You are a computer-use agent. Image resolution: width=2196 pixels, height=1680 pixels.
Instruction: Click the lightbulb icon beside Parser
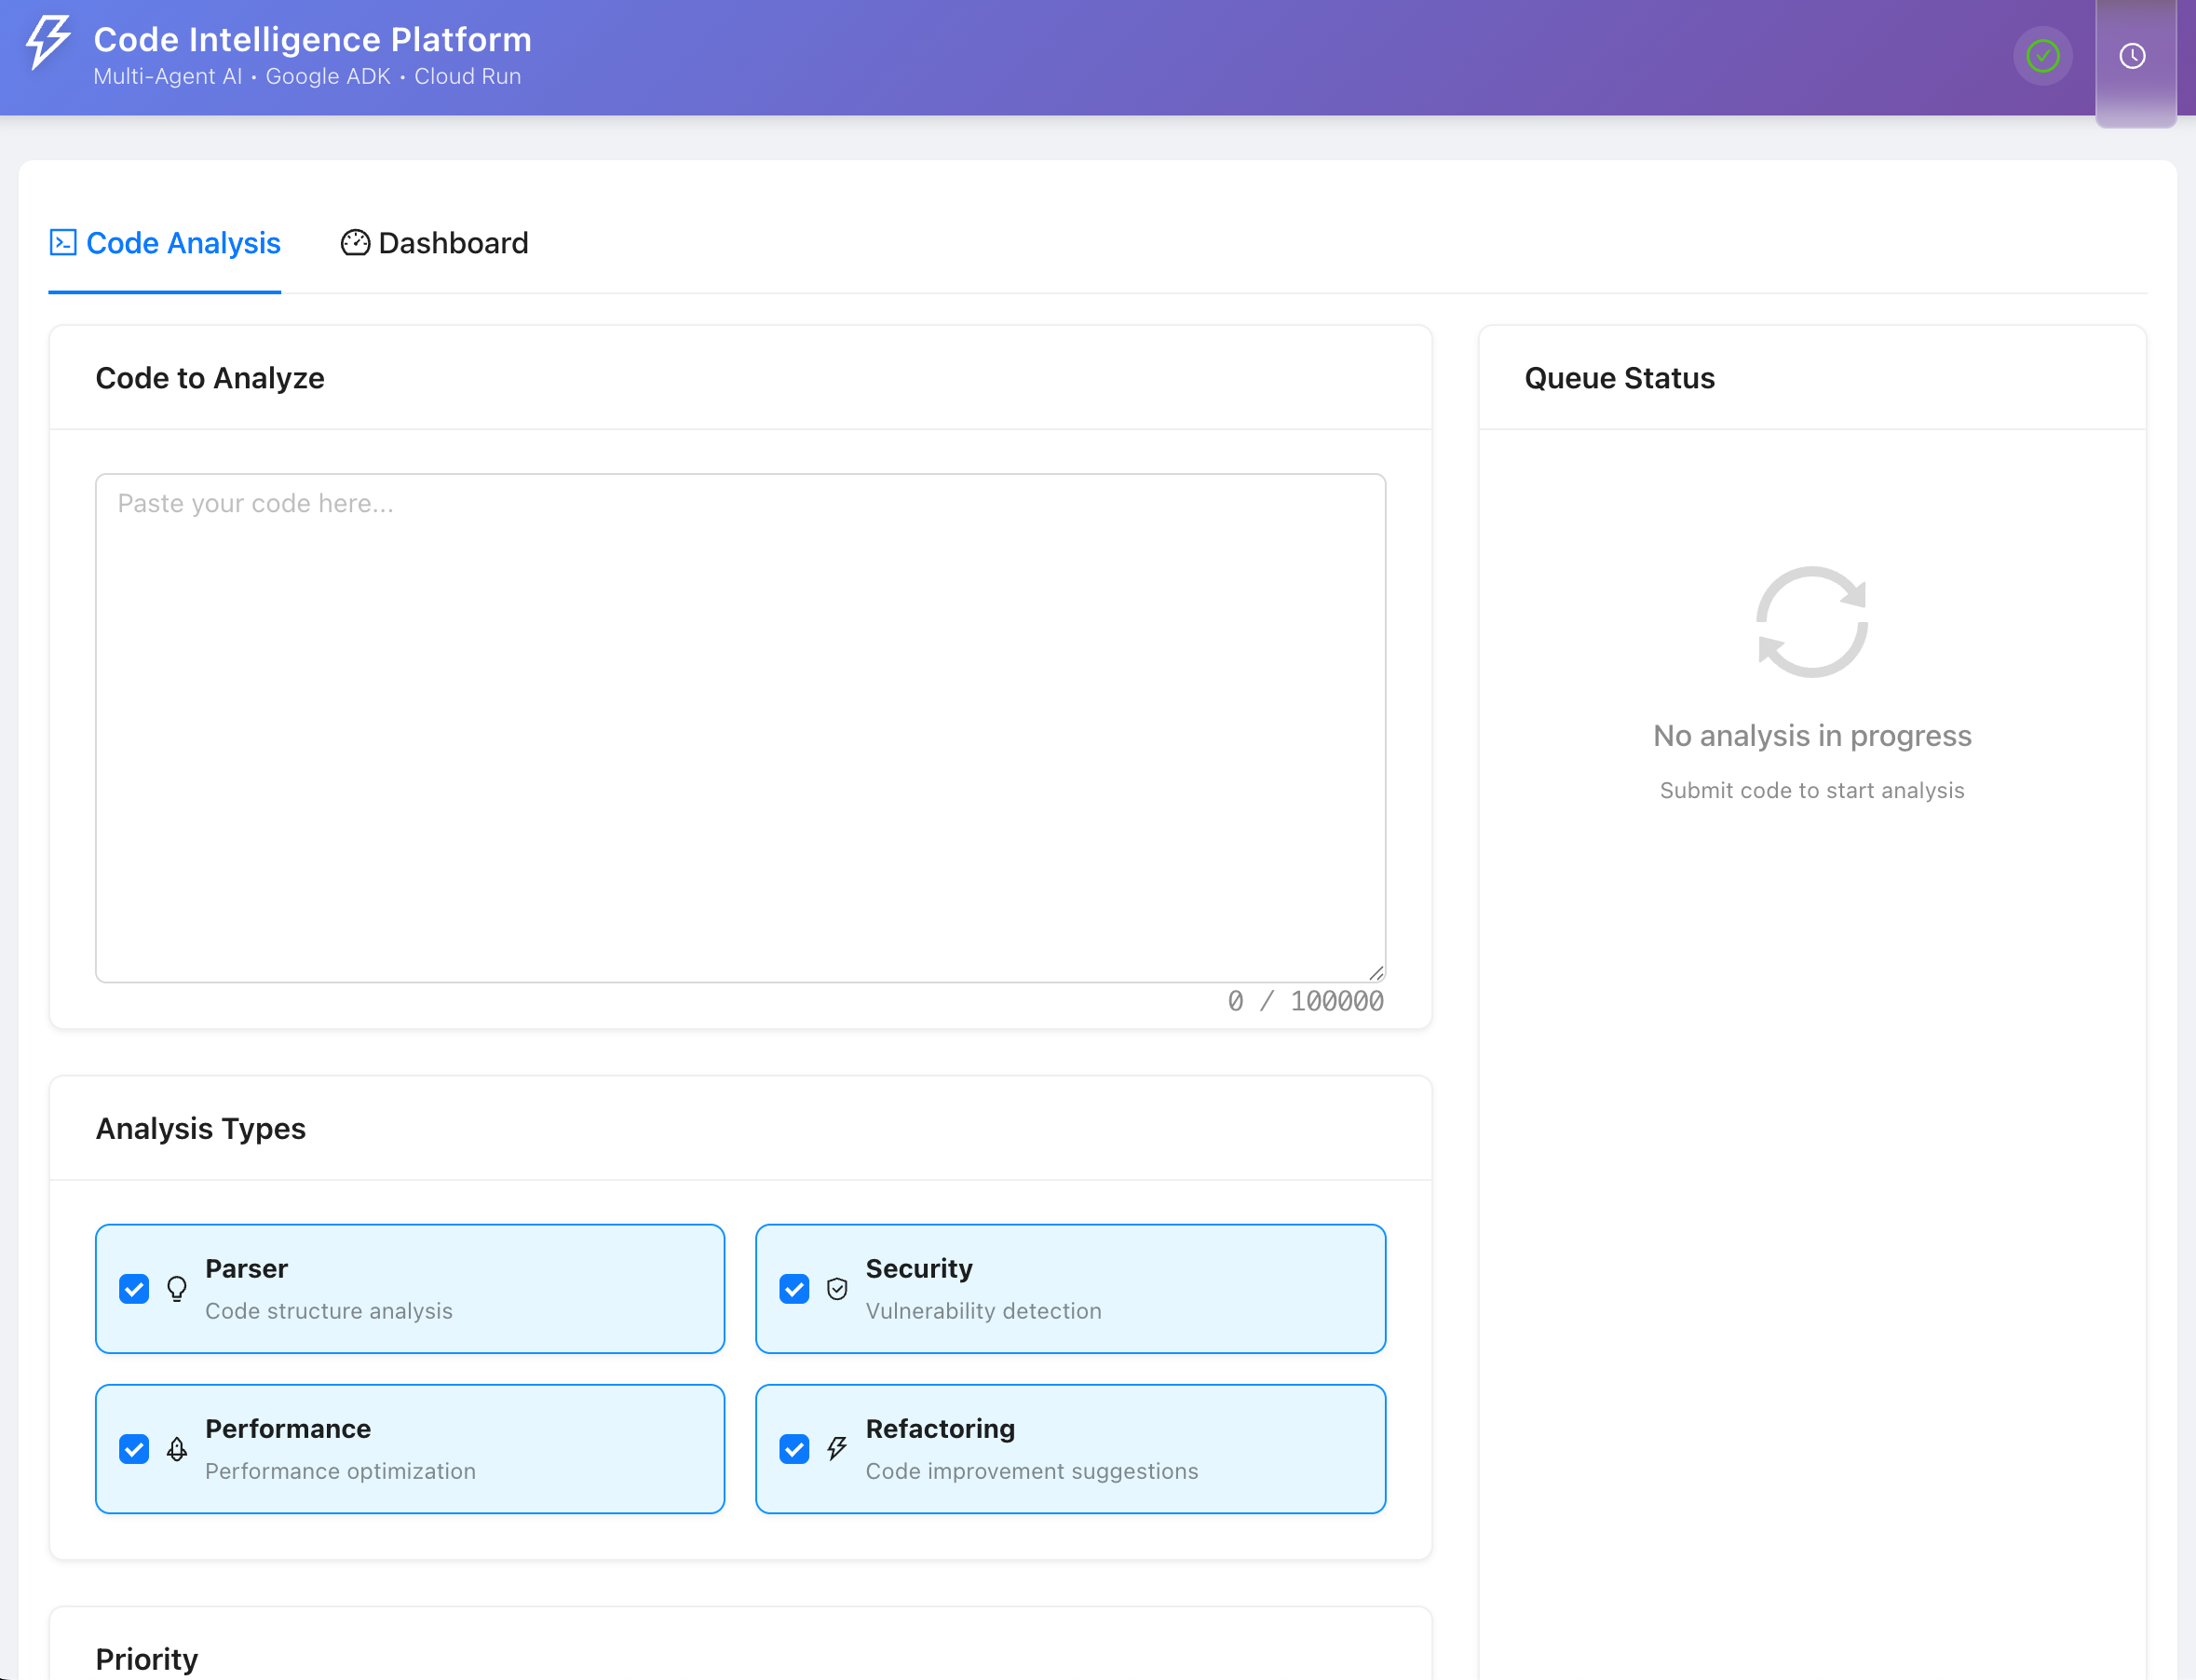(177, 1289)
